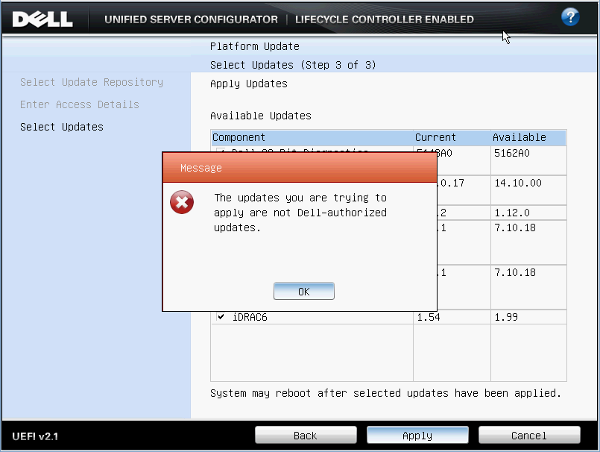Open the Enter Access Details step

[x=80, y=104]
